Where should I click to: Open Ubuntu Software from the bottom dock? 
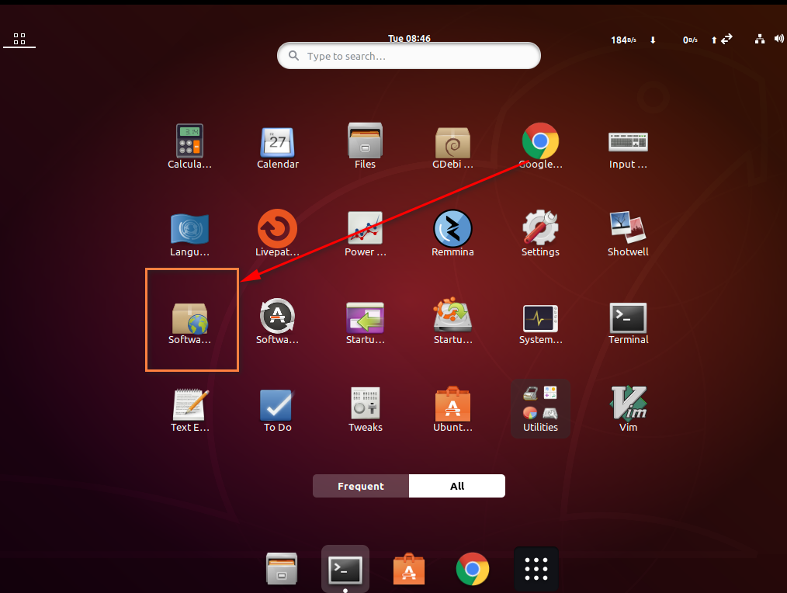coord(408,569)
